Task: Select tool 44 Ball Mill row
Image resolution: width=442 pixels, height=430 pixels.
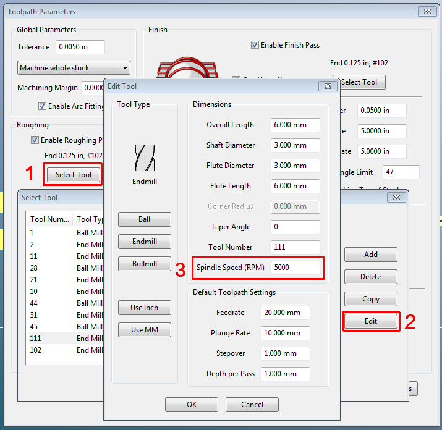Action: click(66, 303)
